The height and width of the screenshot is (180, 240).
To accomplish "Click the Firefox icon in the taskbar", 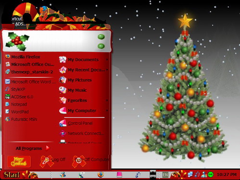I will 101,175.
